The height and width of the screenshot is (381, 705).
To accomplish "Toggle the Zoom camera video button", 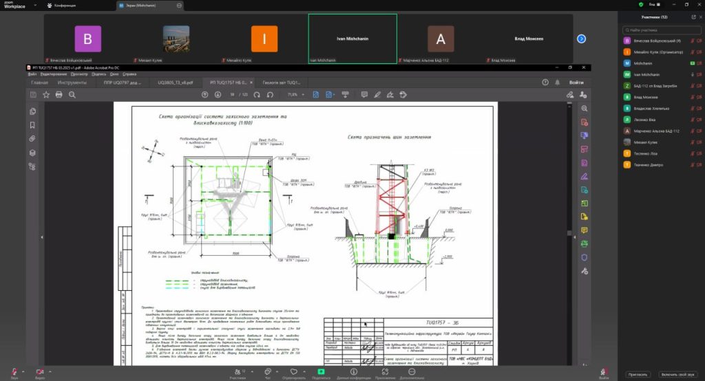I will click(38, 372).
